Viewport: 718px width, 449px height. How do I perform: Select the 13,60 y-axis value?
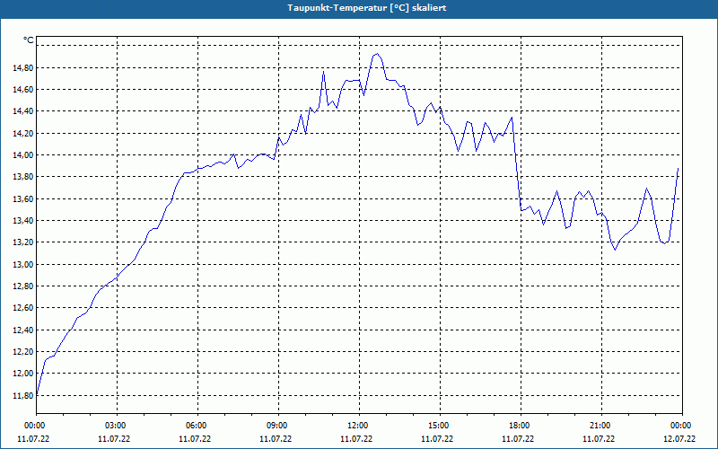[x=22, y=198]
